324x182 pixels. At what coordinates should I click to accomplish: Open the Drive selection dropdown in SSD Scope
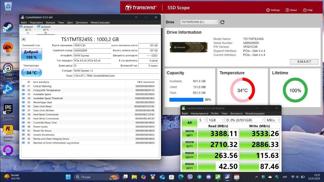(x=199, y=22)
